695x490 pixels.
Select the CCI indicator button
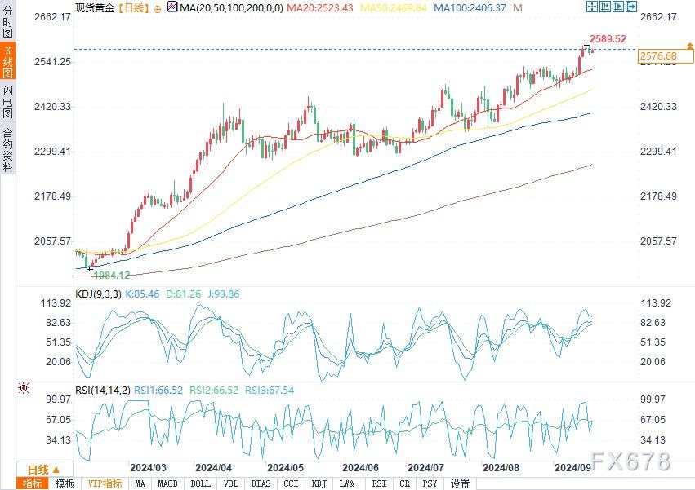click(291, 483)
